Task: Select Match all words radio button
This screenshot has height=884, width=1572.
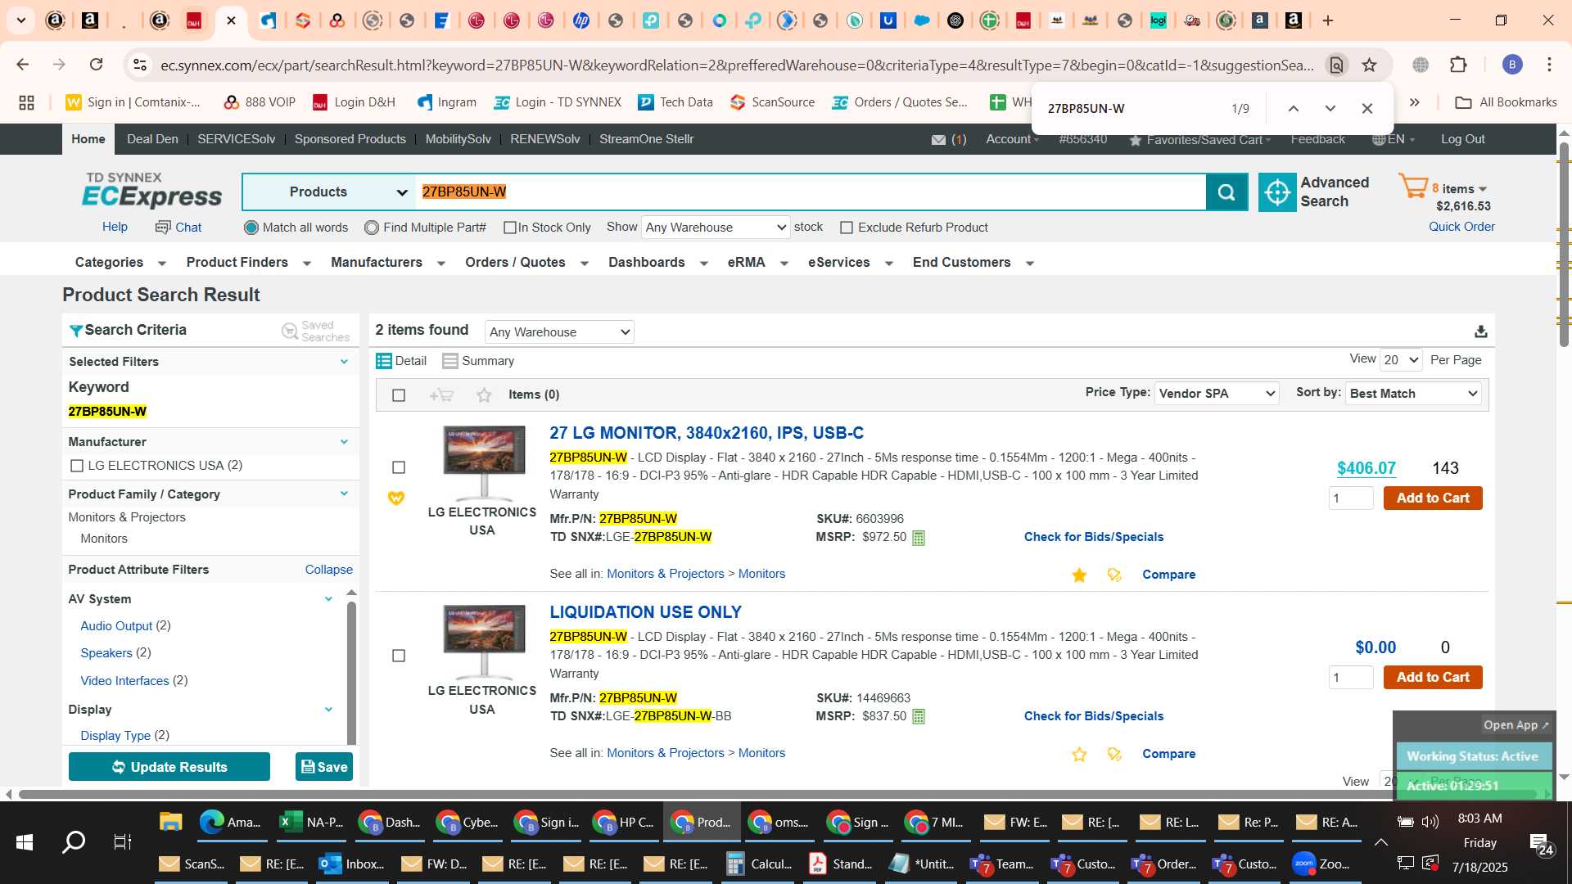Action: point(251,228)
